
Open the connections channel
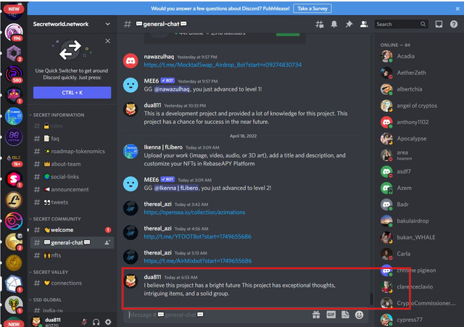[72, 283]
